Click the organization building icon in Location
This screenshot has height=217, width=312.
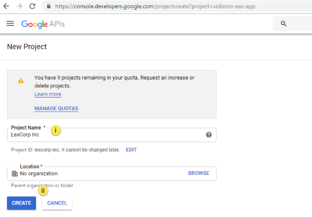point(14,173)
